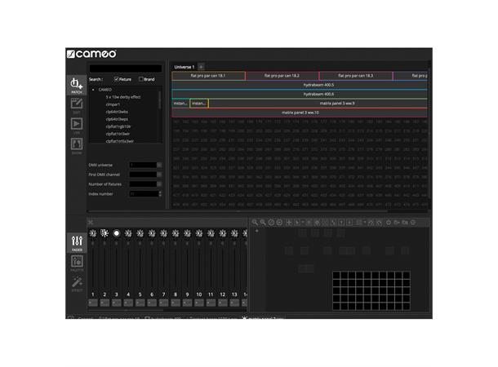
Task: Click the matrix panel grid in 2D view
Action: coord(371,290)
